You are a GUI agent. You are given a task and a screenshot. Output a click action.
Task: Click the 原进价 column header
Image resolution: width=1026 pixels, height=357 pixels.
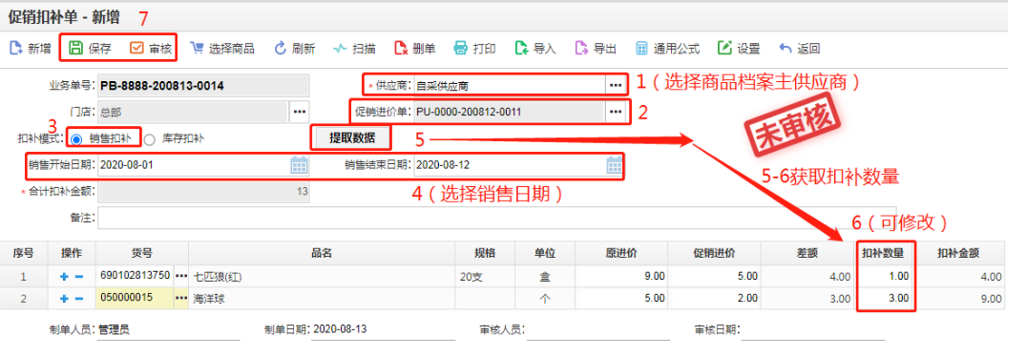pyautogui.click(x=621, y=254)
